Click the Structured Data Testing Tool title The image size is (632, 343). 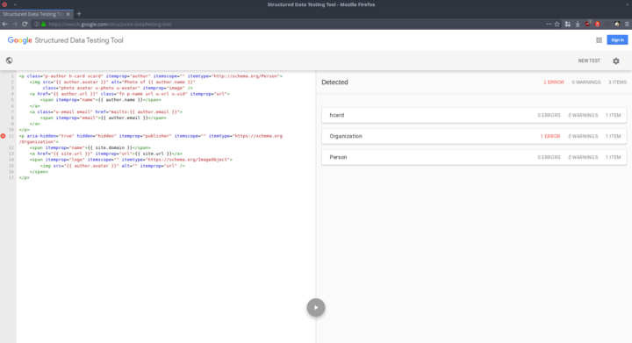tap(79, 40)
